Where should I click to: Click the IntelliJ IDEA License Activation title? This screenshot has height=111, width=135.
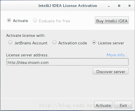pos(68,6)
